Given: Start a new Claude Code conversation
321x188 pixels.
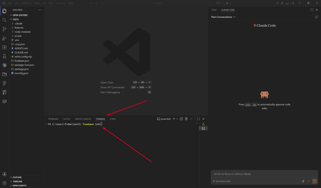Looking at the screenshot, I should (x=316, y=17).
